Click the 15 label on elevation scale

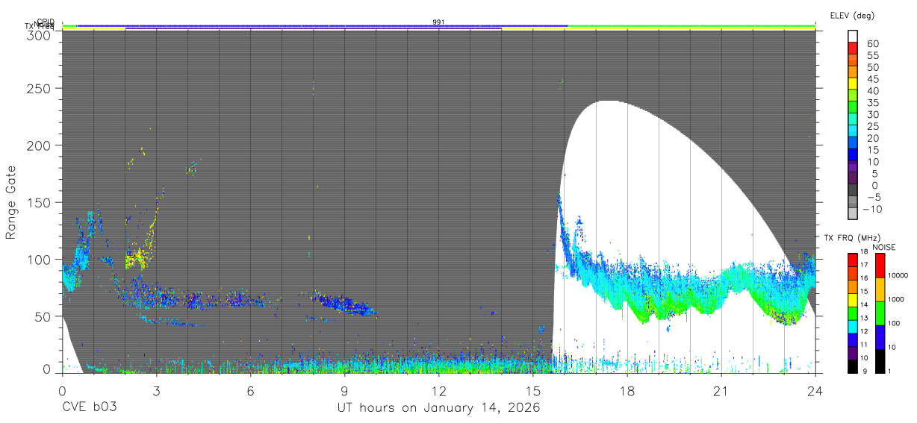pos(872,150)
